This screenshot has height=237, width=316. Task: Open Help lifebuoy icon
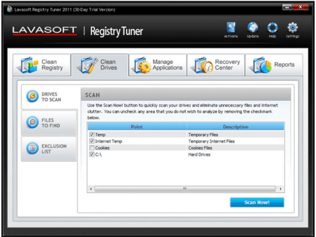pyautogui.click(x=272, y=28)
